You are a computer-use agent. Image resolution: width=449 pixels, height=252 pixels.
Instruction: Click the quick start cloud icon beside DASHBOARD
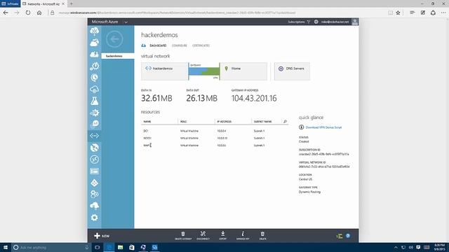click(143, 45)
